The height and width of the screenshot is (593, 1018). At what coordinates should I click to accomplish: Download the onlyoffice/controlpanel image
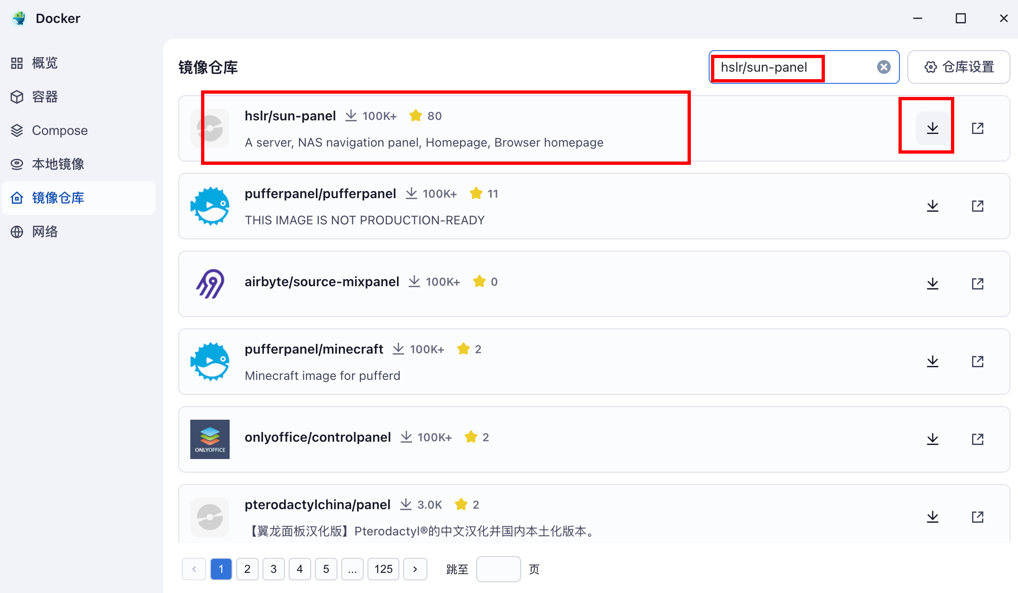point(932,439)
